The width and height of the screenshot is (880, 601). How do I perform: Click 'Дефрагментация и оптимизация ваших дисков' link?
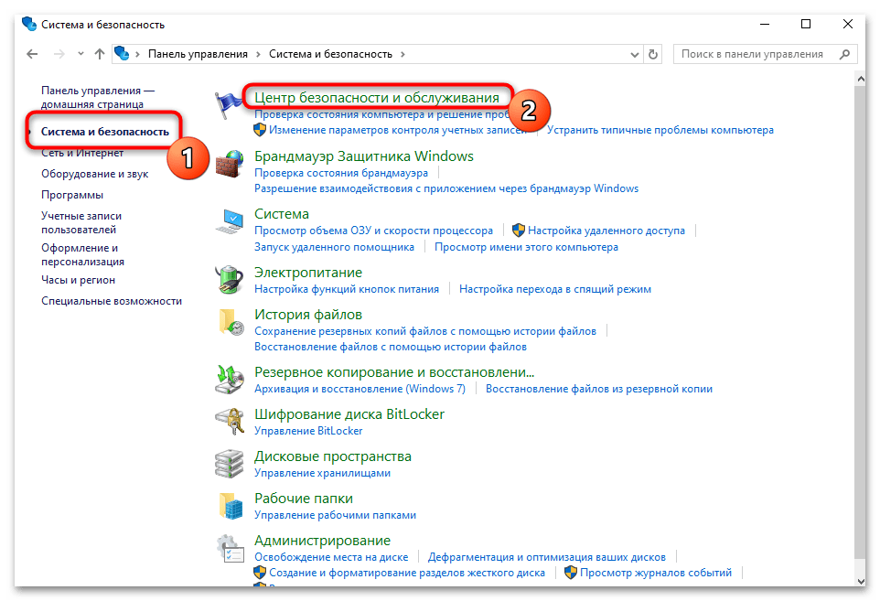tap(547, 557)
